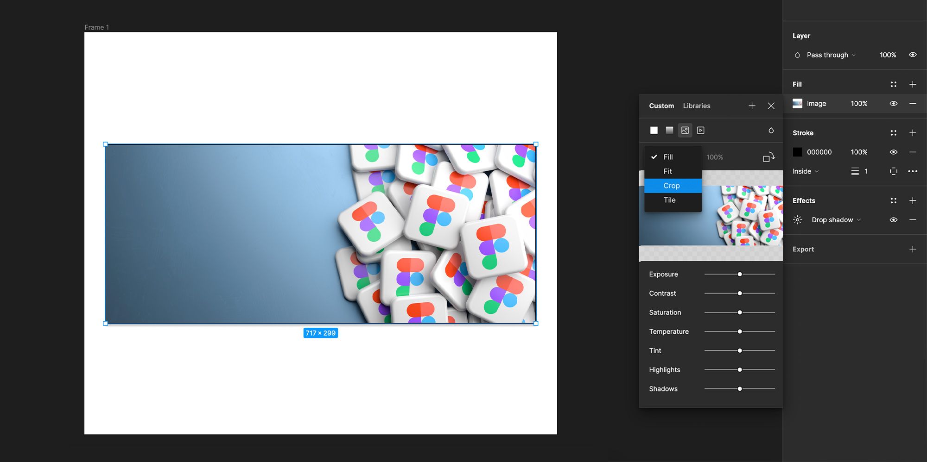Screen dimensions: 927x462
Task: Open stroke weight lines icon
Action: click(x=855, y=171)
